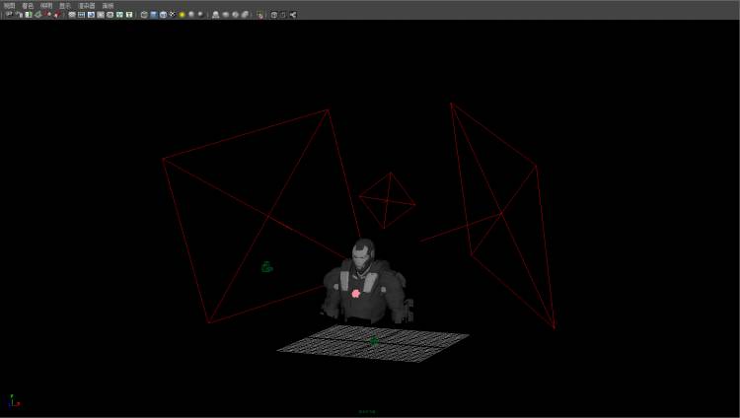Select the Smooth Shade All icon
The image size is (740, 418).
click(153, 15)
